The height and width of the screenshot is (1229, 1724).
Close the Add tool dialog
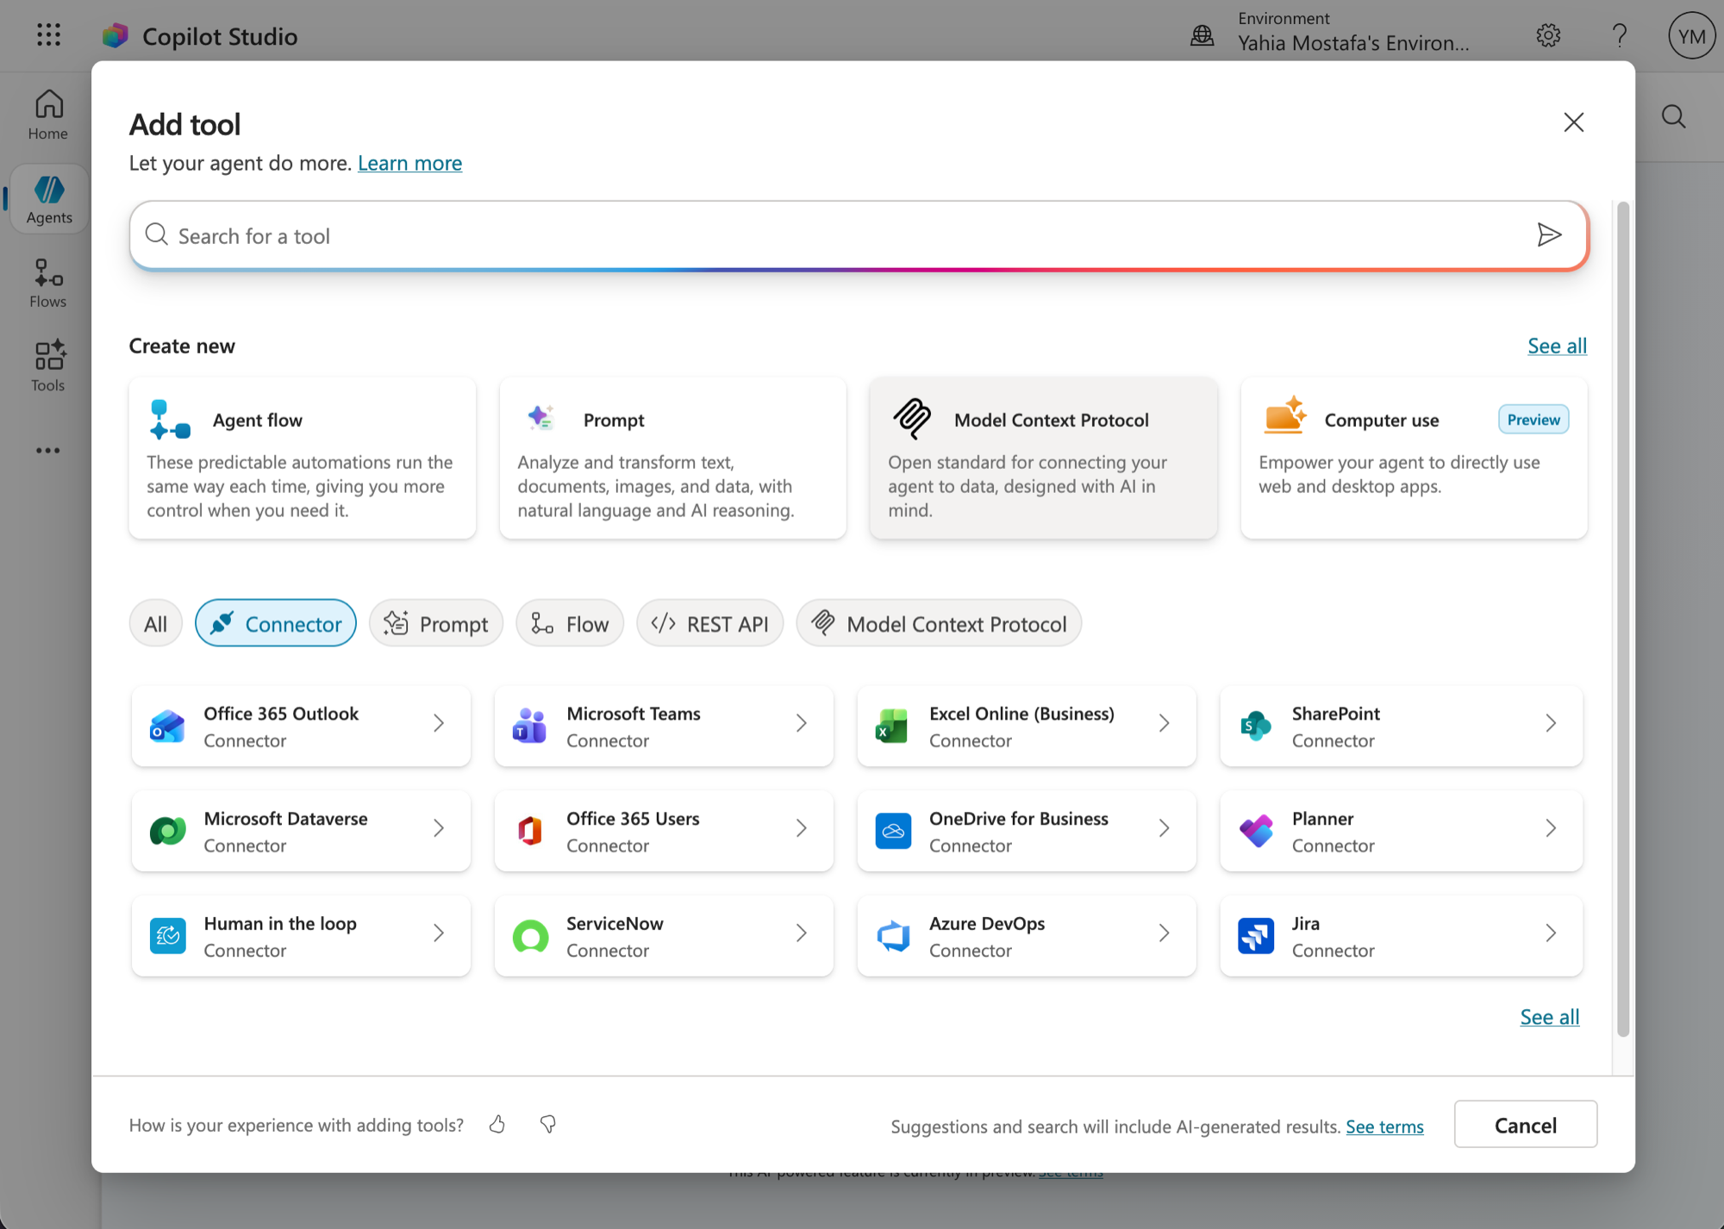point(1574,122)
